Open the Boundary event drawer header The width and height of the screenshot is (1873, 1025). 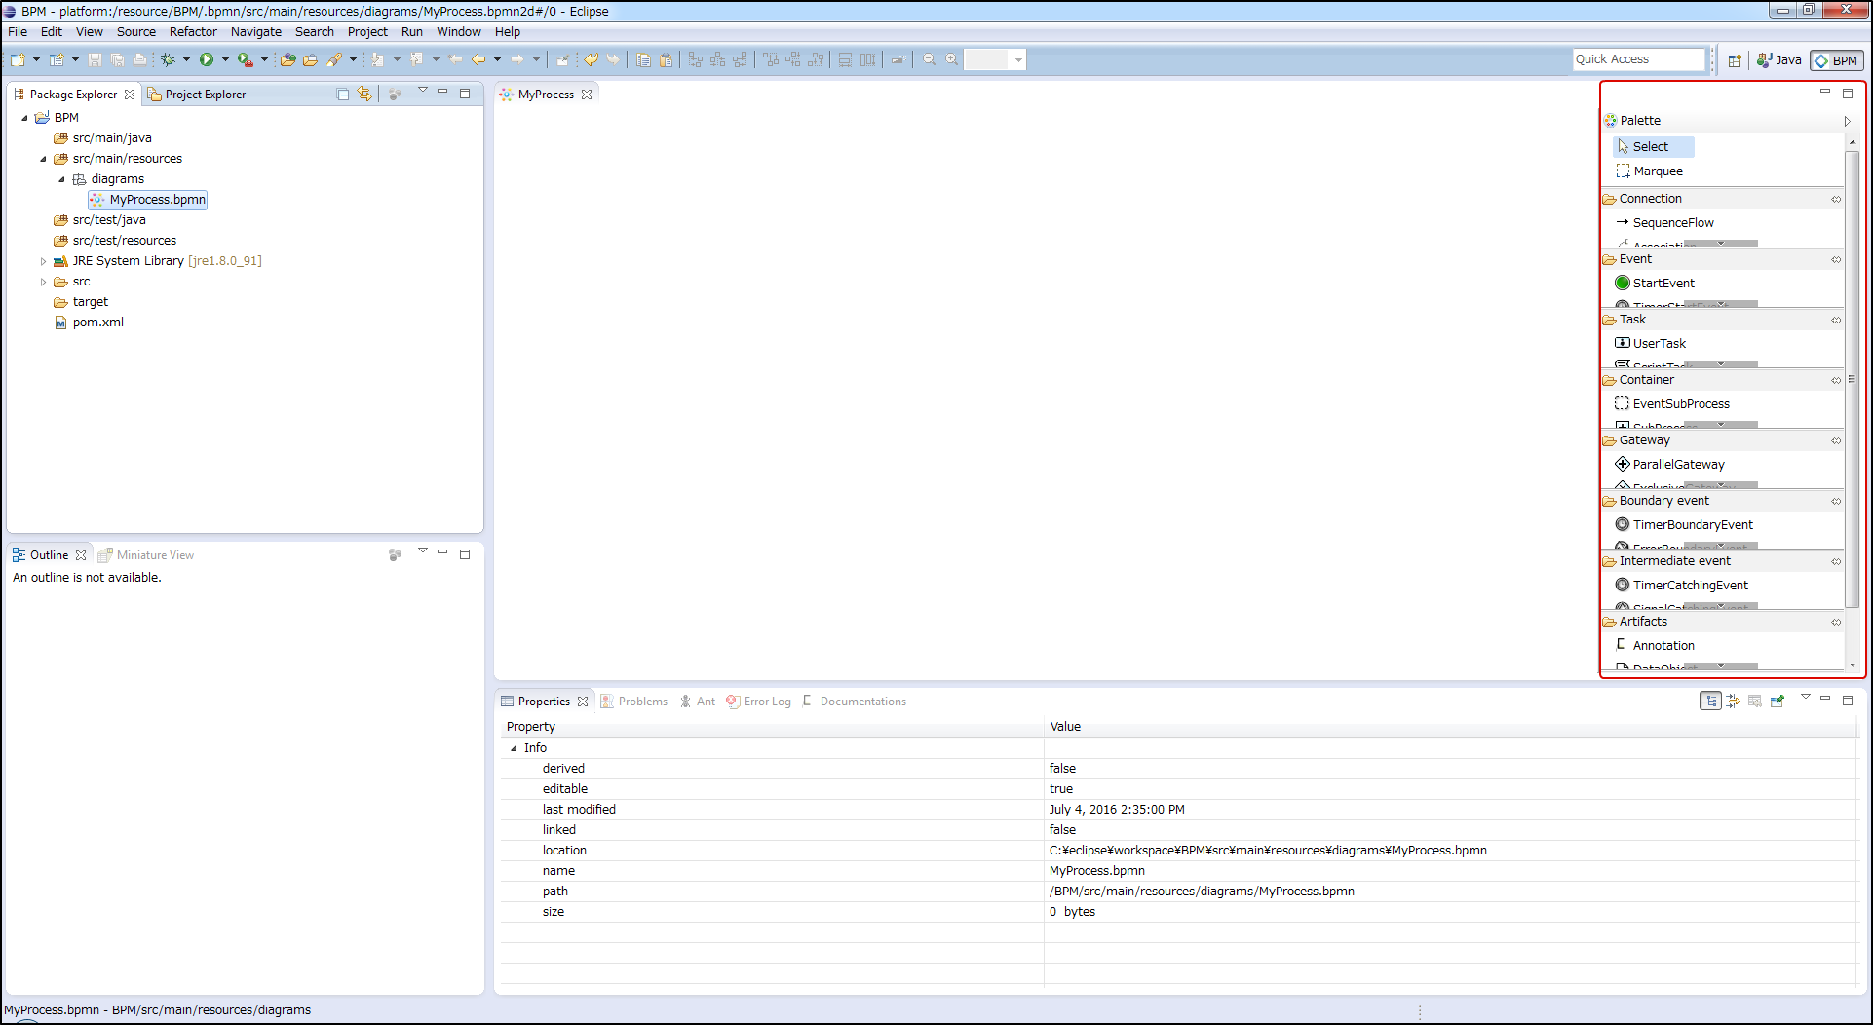pos(1721,501)
